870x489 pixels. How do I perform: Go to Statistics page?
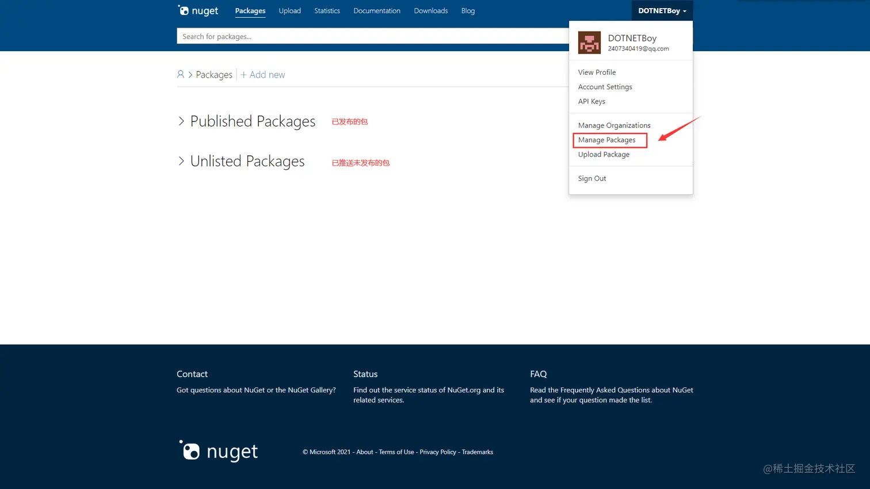pyautogui.click(x=327, y=11)
